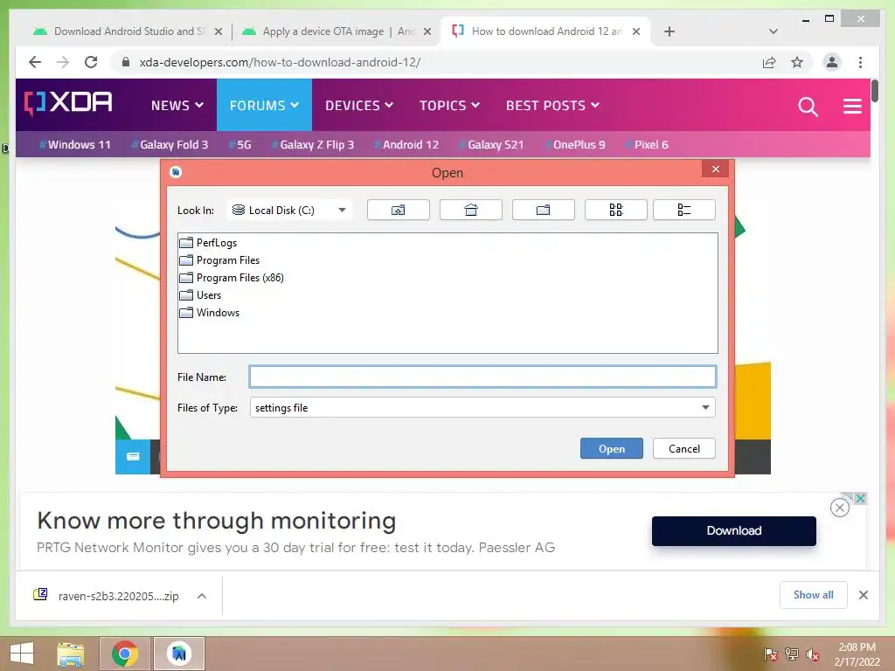
Task: Click Show all downloads
Action: pos(813,595)
